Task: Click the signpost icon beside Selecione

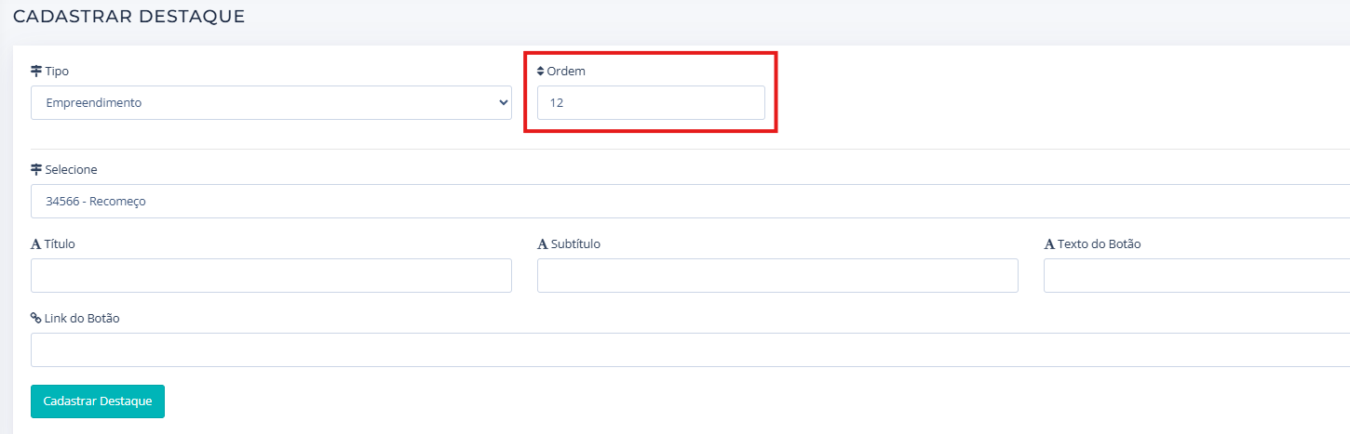Action: coord(37,170)
